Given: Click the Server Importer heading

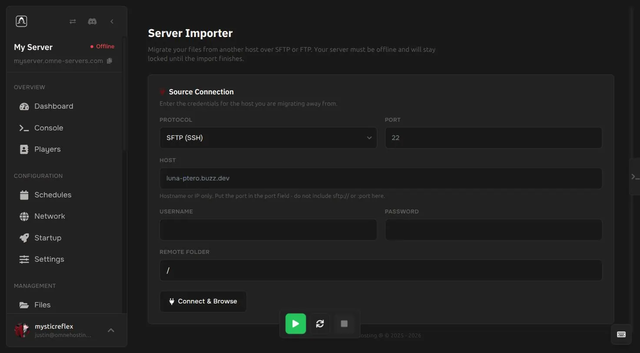Looking at the screenshot, I should 190,33.
